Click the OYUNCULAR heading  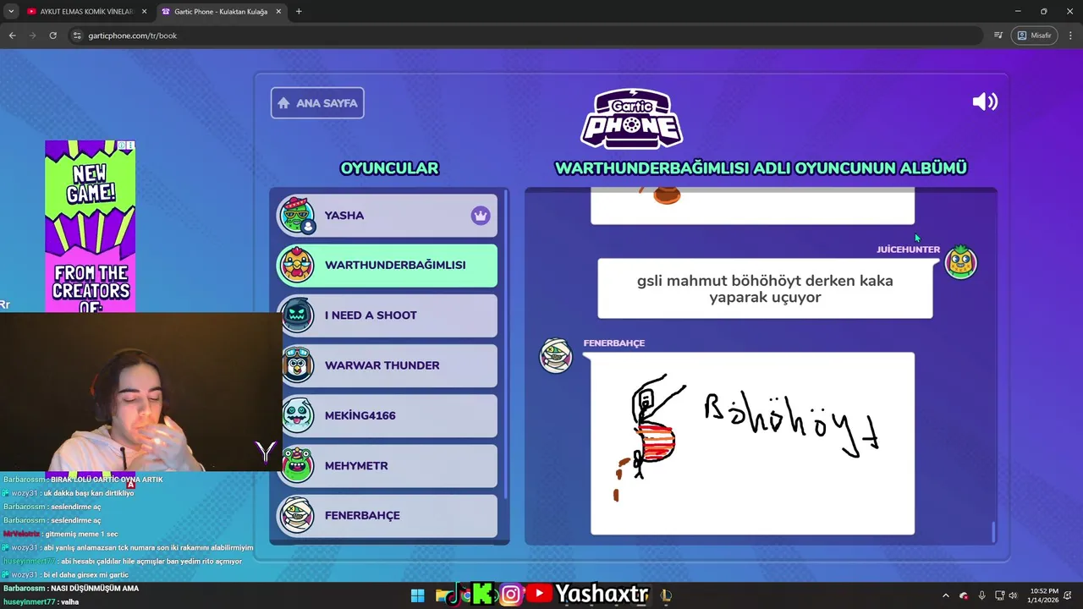point(389,168)
